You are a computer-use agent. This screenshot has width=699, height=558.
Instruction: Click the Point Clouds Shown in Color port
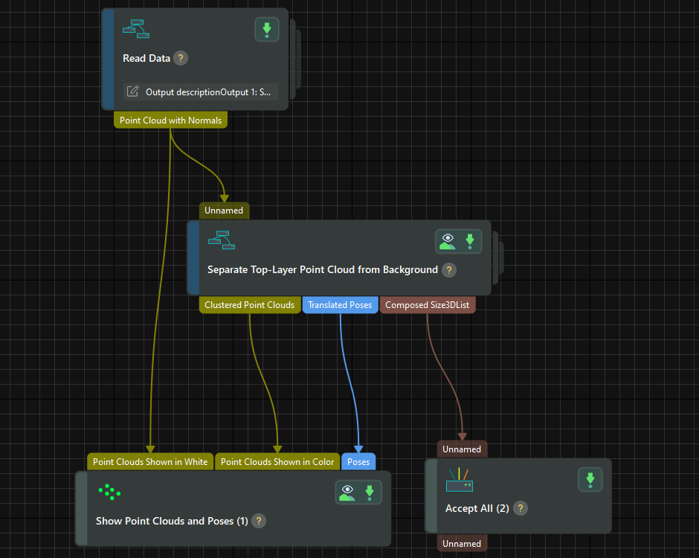click(277, 462)
